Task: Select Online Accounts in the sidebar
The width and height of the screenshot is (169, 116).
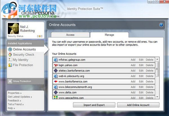Action: [24, 49]
